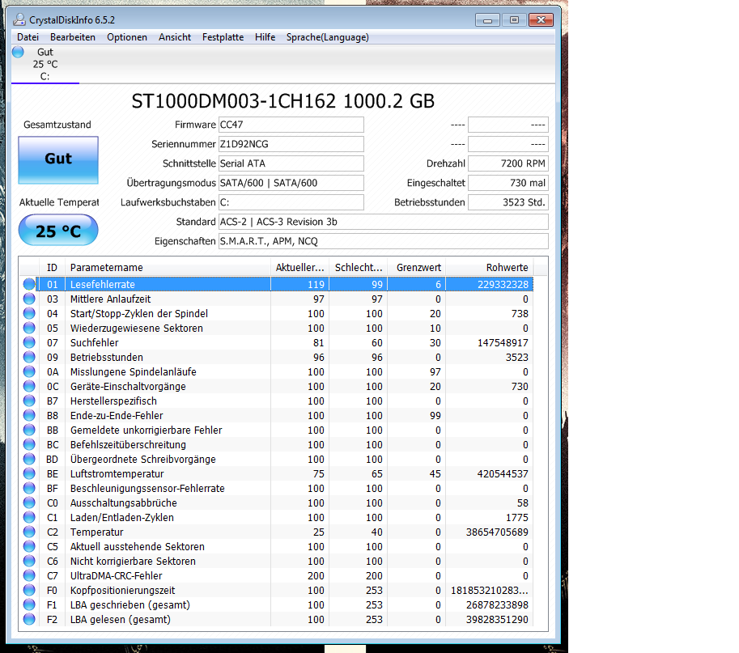This screenshot has height=653, width=739.
Task: Click the Aktueller... column header
Action: tap(299, 268)
